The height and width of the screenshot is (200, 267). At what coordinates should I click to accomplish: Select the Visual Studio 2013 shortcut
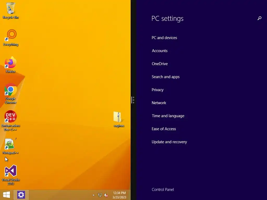10,175
